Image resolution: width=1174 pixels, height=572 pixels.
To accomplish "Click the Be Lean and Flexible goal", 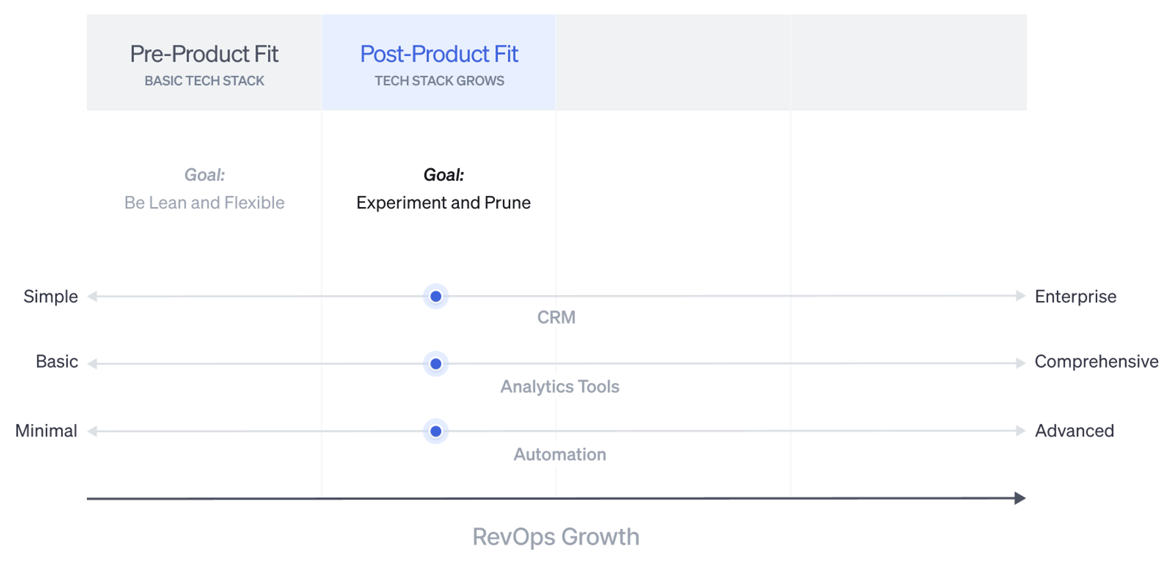I will point(204,202).
